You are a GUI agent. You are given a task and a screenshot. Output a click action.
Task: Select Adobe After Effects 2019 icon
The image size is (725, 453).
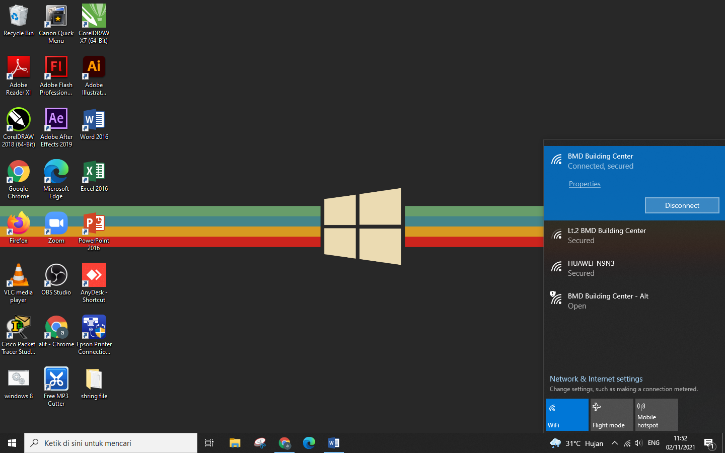coord(56,128)
